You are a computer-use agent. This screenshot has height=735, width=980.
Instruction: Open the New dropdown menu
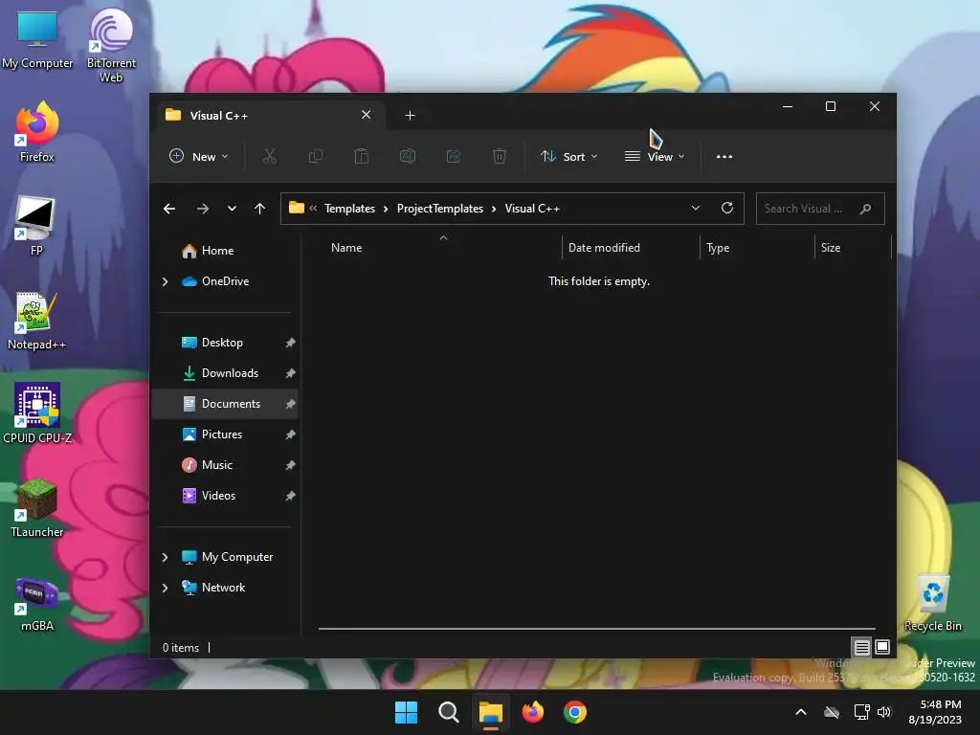coord(199,156)
